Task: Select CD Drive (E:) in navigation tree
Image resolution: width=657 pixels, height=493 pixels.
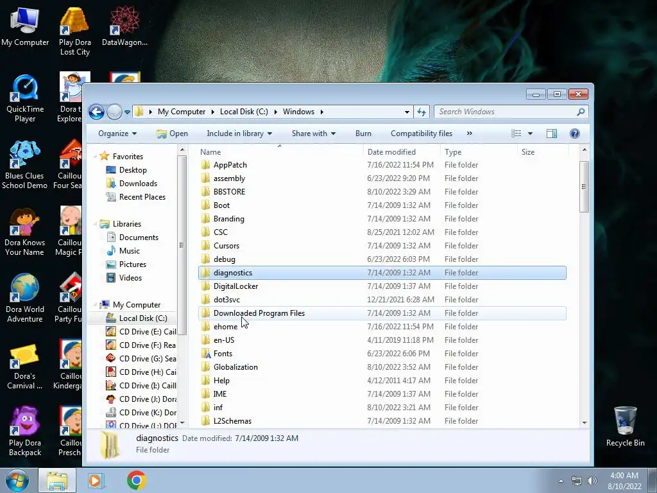Action: pos(148,332)
